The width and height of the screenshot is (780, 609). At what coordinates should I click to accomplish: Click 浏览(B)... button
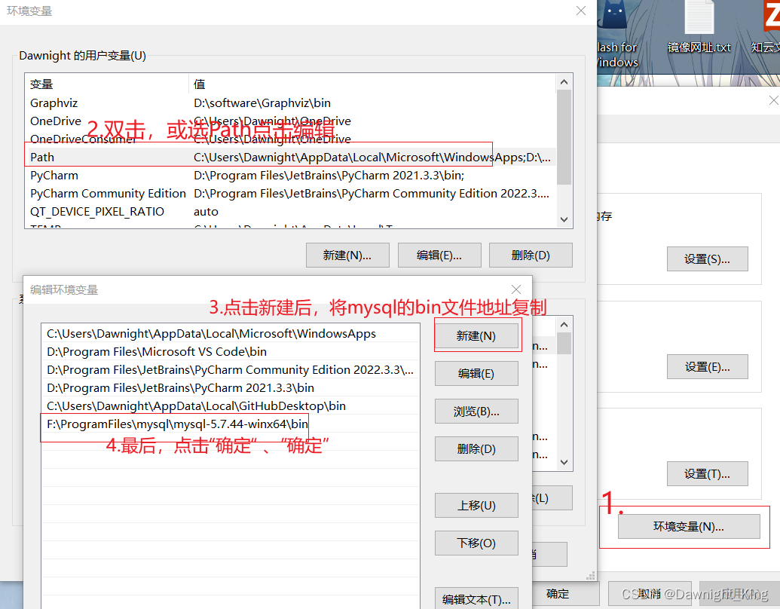476,412
